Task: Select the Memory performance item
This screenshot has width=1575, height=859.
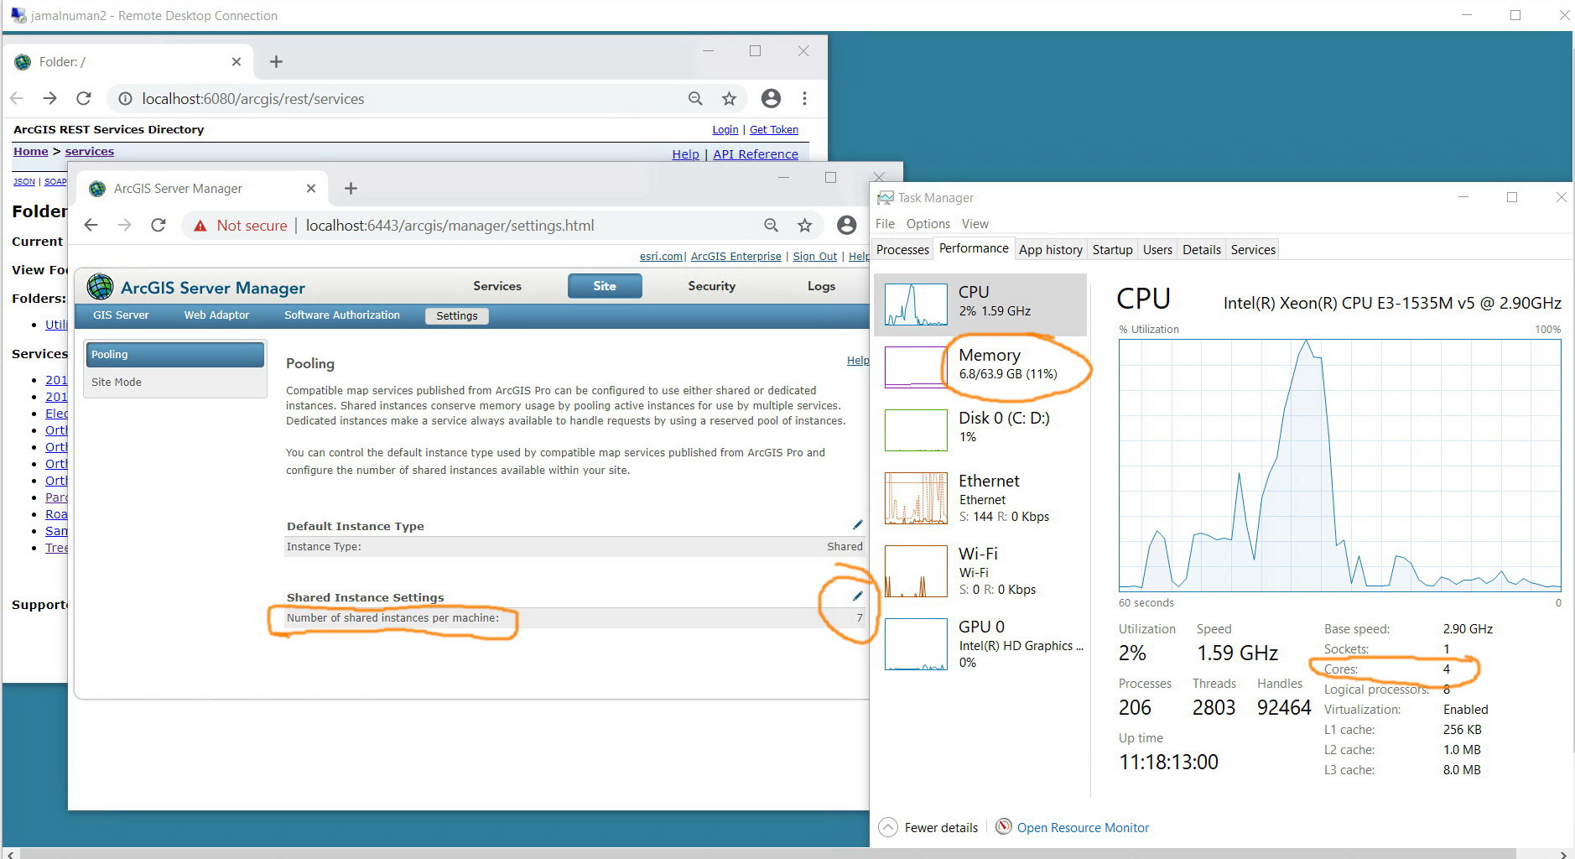Action: (x=980, y=367)
